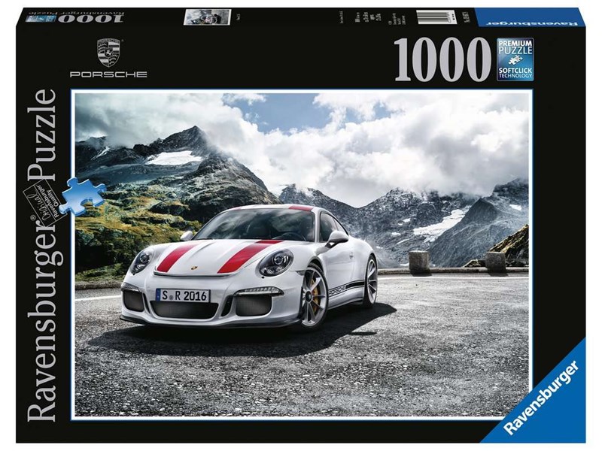The height and width of the screenshot is (451, 602).
Task: Click the car's left headlight
Action: click(x=275, y=263)
